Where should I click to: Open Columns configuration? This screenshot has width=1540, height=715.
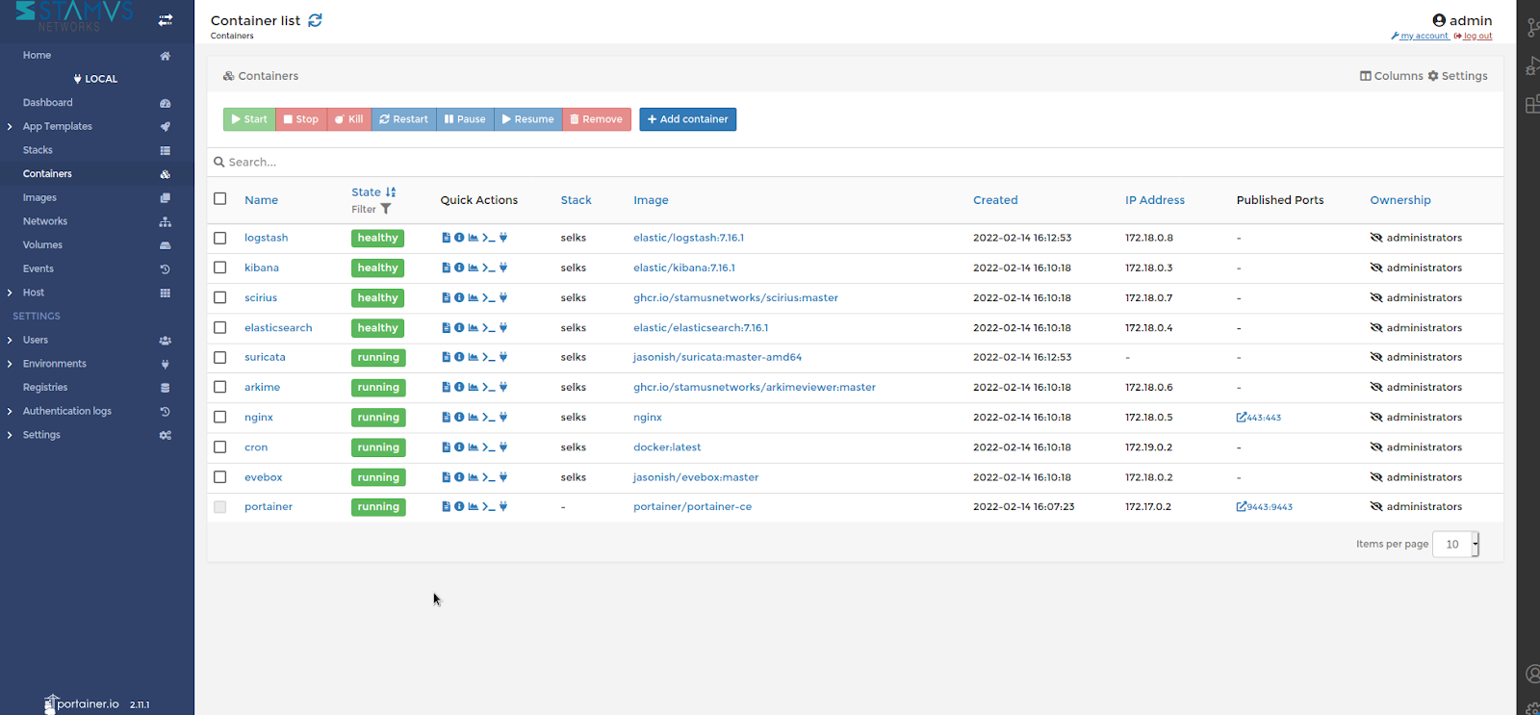coord(1391,76)
